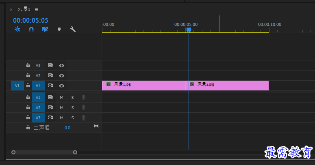The width and height of the screenshot is (315, 165).
Task: Solo track A1
Action: (x=72, y=98)
